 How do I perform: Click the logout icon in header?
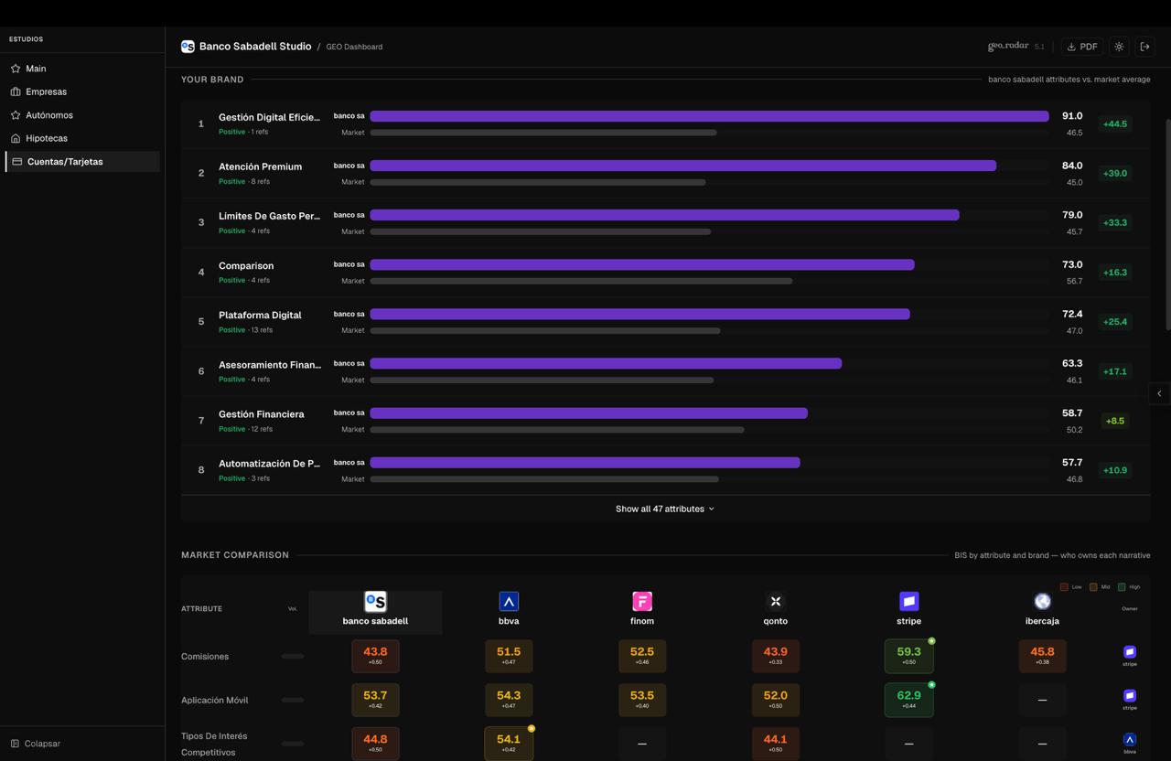click(1144, 47)
